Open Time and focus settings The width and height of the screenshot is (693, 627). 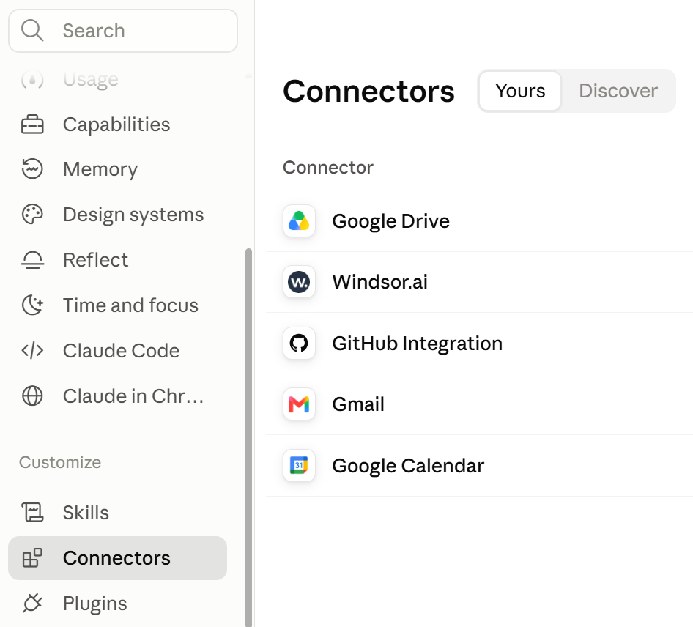117,305
